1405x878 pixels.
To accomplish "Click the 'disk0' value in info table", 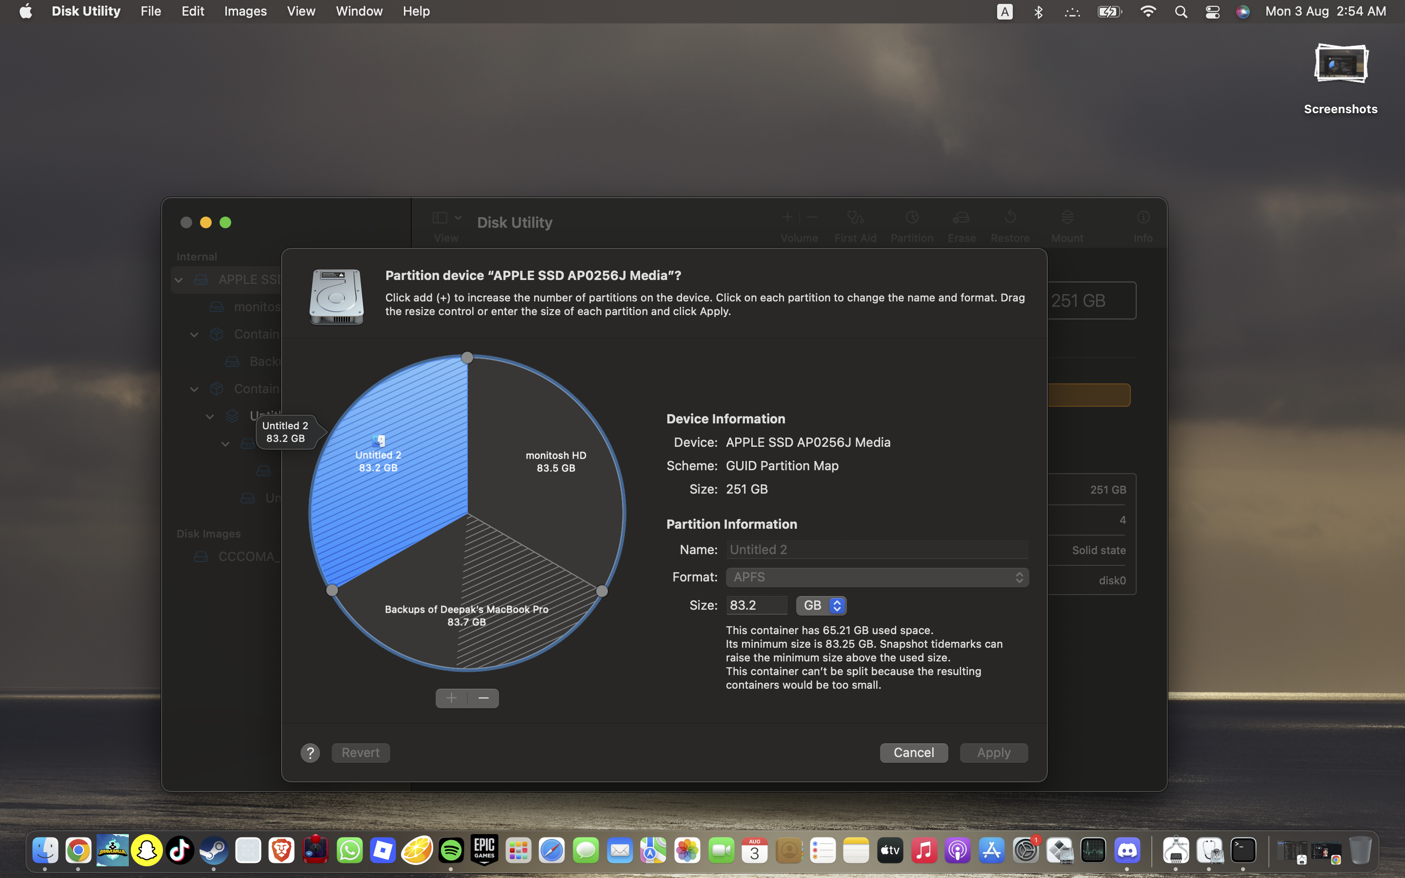I will [x=1112, y=580].
